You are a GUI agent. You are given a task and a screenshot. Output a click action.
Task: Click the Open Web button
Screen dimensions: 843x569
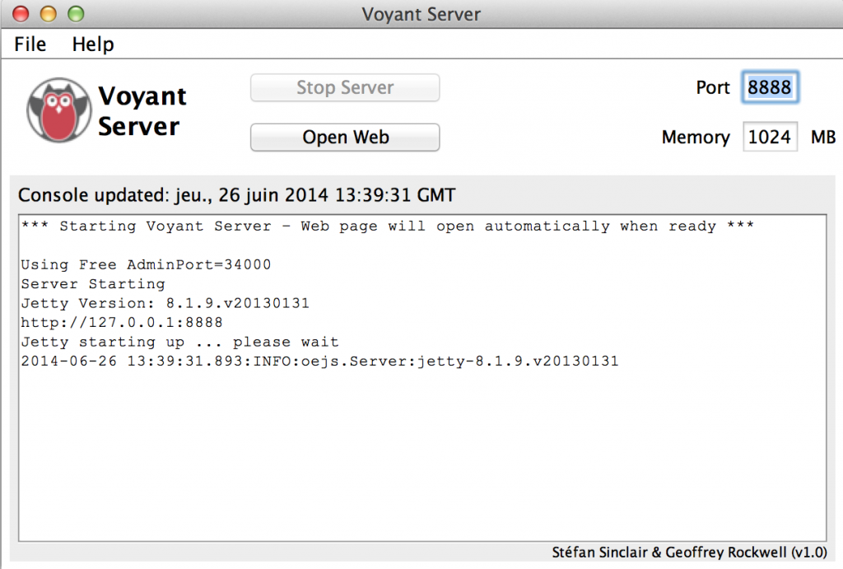click(345, 138)
